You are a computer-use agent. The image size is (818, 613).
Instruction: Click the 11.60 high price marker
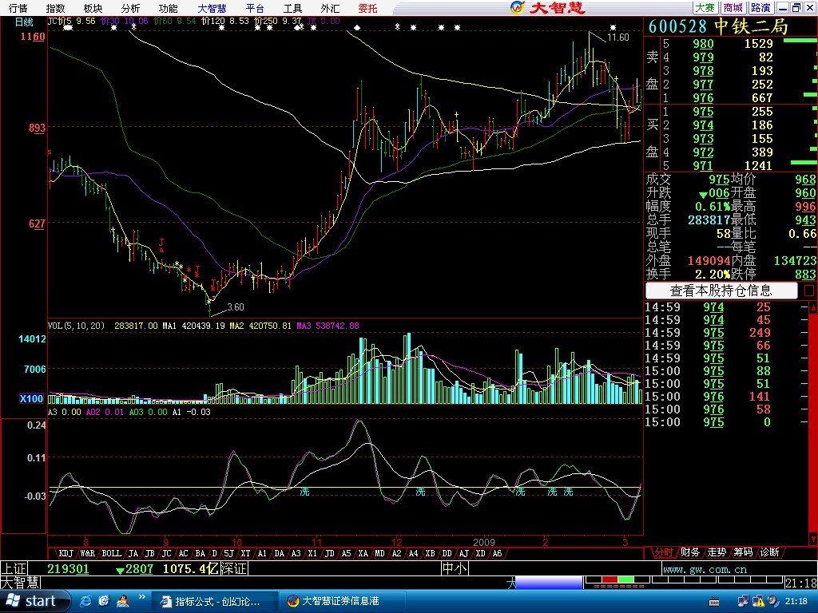pyautogui.click(x=618, y=38)
